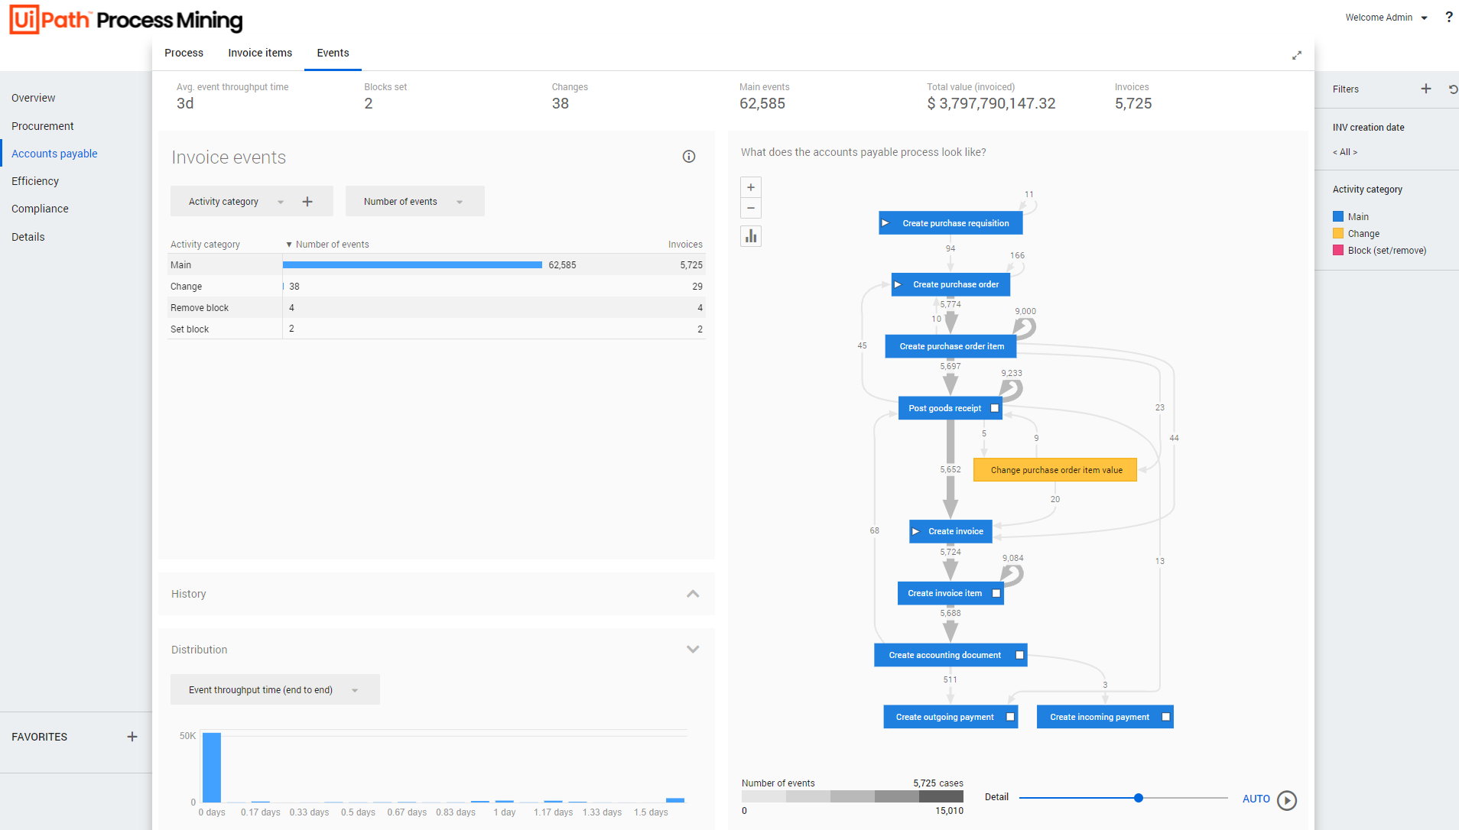Click the Change row in events table

click(436, 287)
